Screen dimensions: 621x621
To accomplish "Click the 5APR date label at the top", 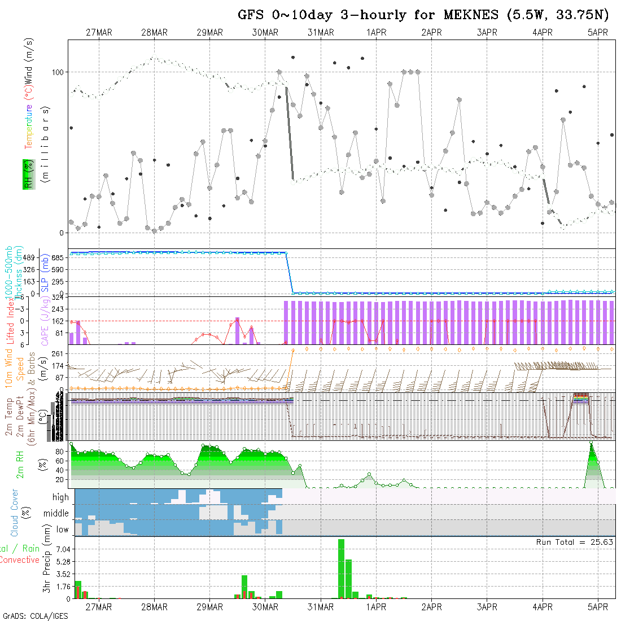I will click(598, 33).
